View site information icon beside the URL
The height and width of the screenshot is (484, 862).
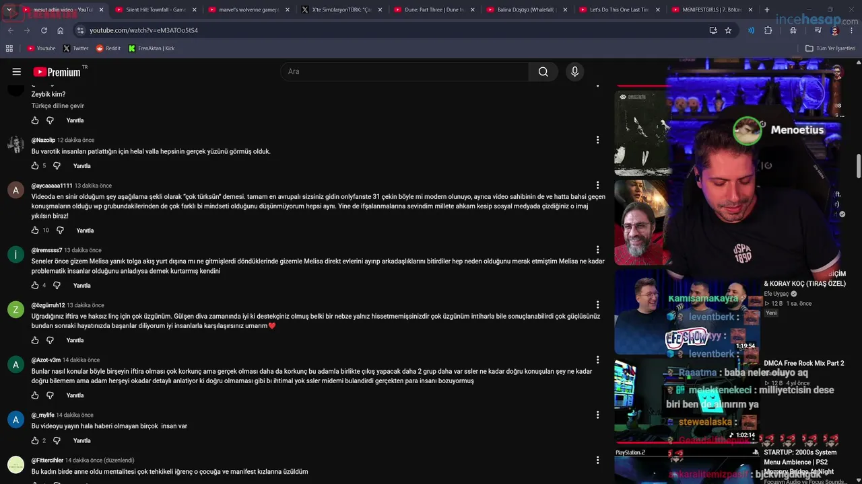pyautogui.click(x=80, y=30)
